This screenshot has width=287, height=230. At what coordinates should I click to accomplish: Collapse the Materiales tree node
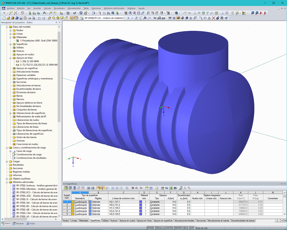click(x=10, y=37)
